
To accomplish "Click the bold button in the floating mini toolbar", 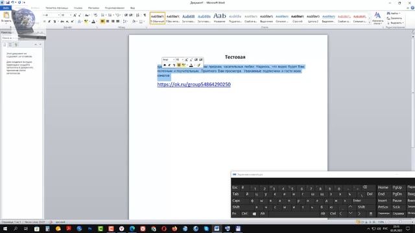I will click(x=164, y=65).
